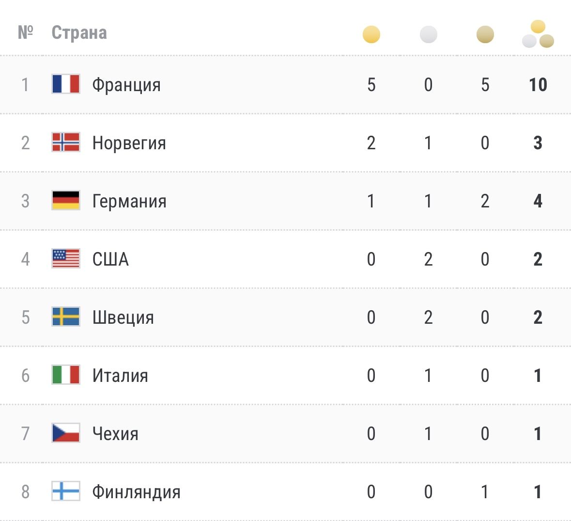This screenshot has width=571, height=521.
Task: Open the Финляндия country link
Action: (x=136, y=492)
